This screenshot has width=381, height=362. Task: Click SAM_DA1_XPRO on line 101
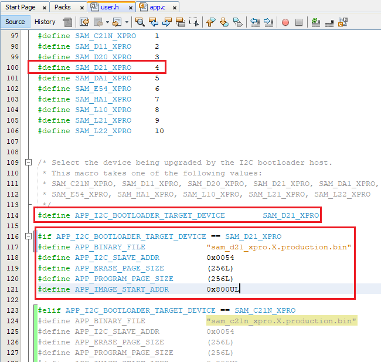pos(103,78)
